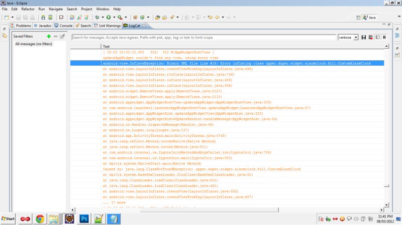Click the New Java Package icon

(x=135, y=18)
